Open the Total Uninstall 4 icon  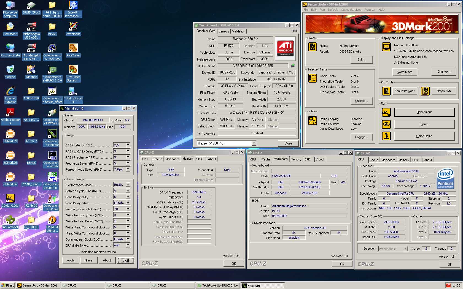pyautogui.click(x=73, y=95)
